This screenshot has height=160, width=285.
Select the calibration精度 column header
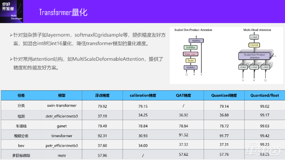(x=143, y=95)
